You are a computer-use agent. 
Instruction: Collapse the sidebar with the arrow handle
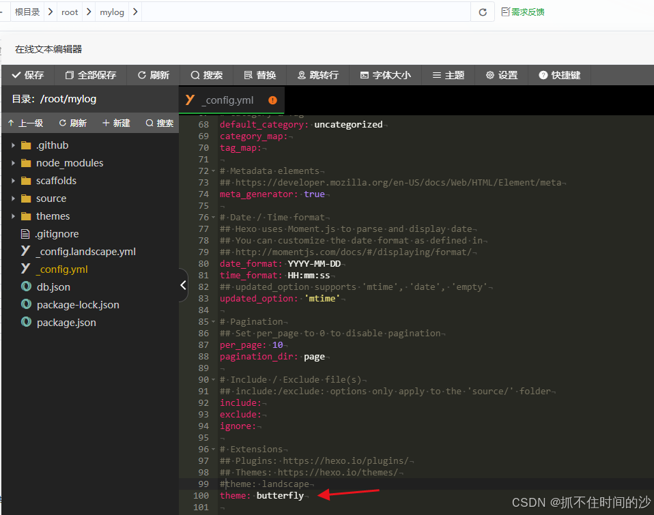(x=183, y=285)
